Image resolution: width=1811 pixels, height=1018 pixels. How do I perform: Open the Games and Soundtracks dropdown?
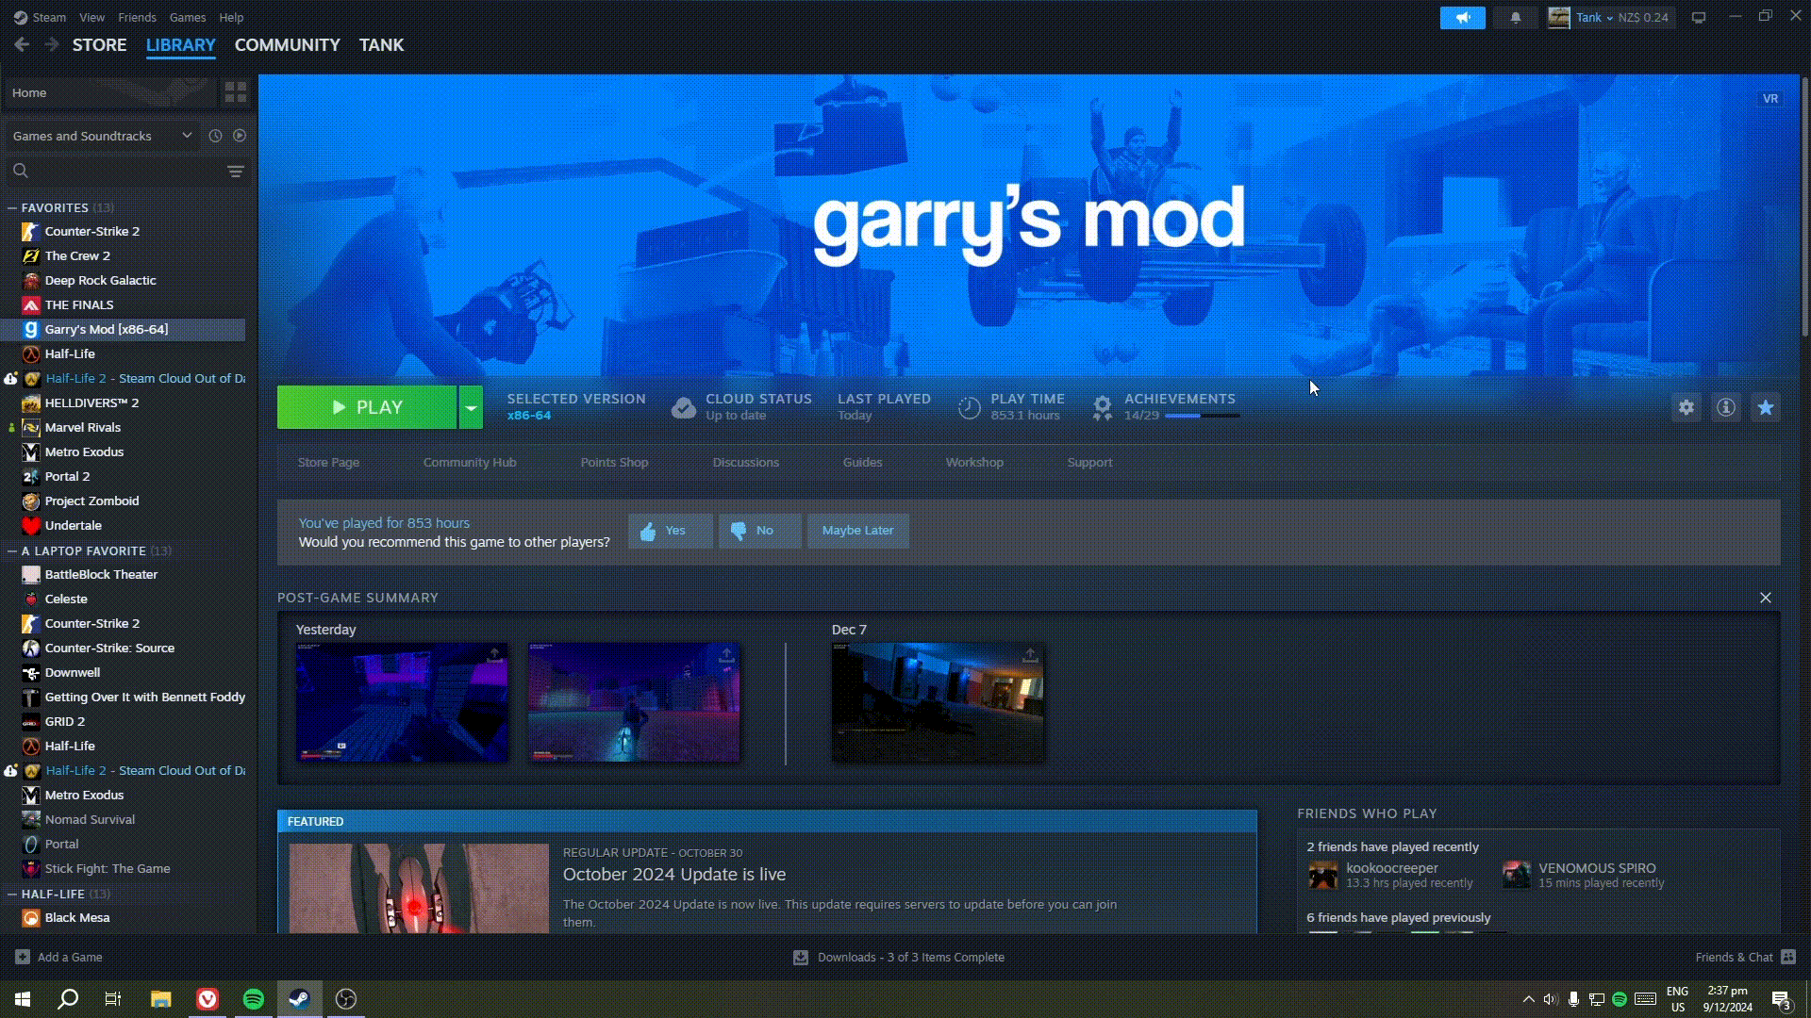pyautogui.click(x=102, y=136)
